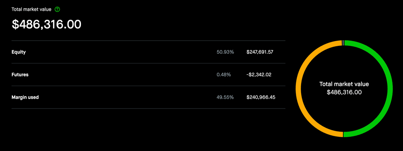Select the $247,691.57 equity value
403x151 pixels.
[x=260, y=52]
